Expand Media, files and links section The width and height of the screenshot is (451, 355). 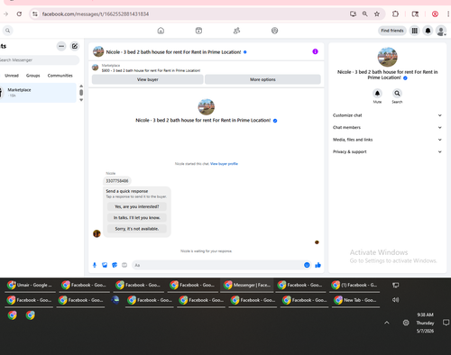coord(387,140)
